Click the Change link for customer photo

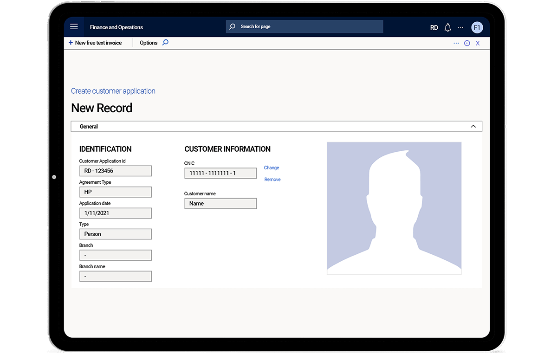(x=272, y=167)
